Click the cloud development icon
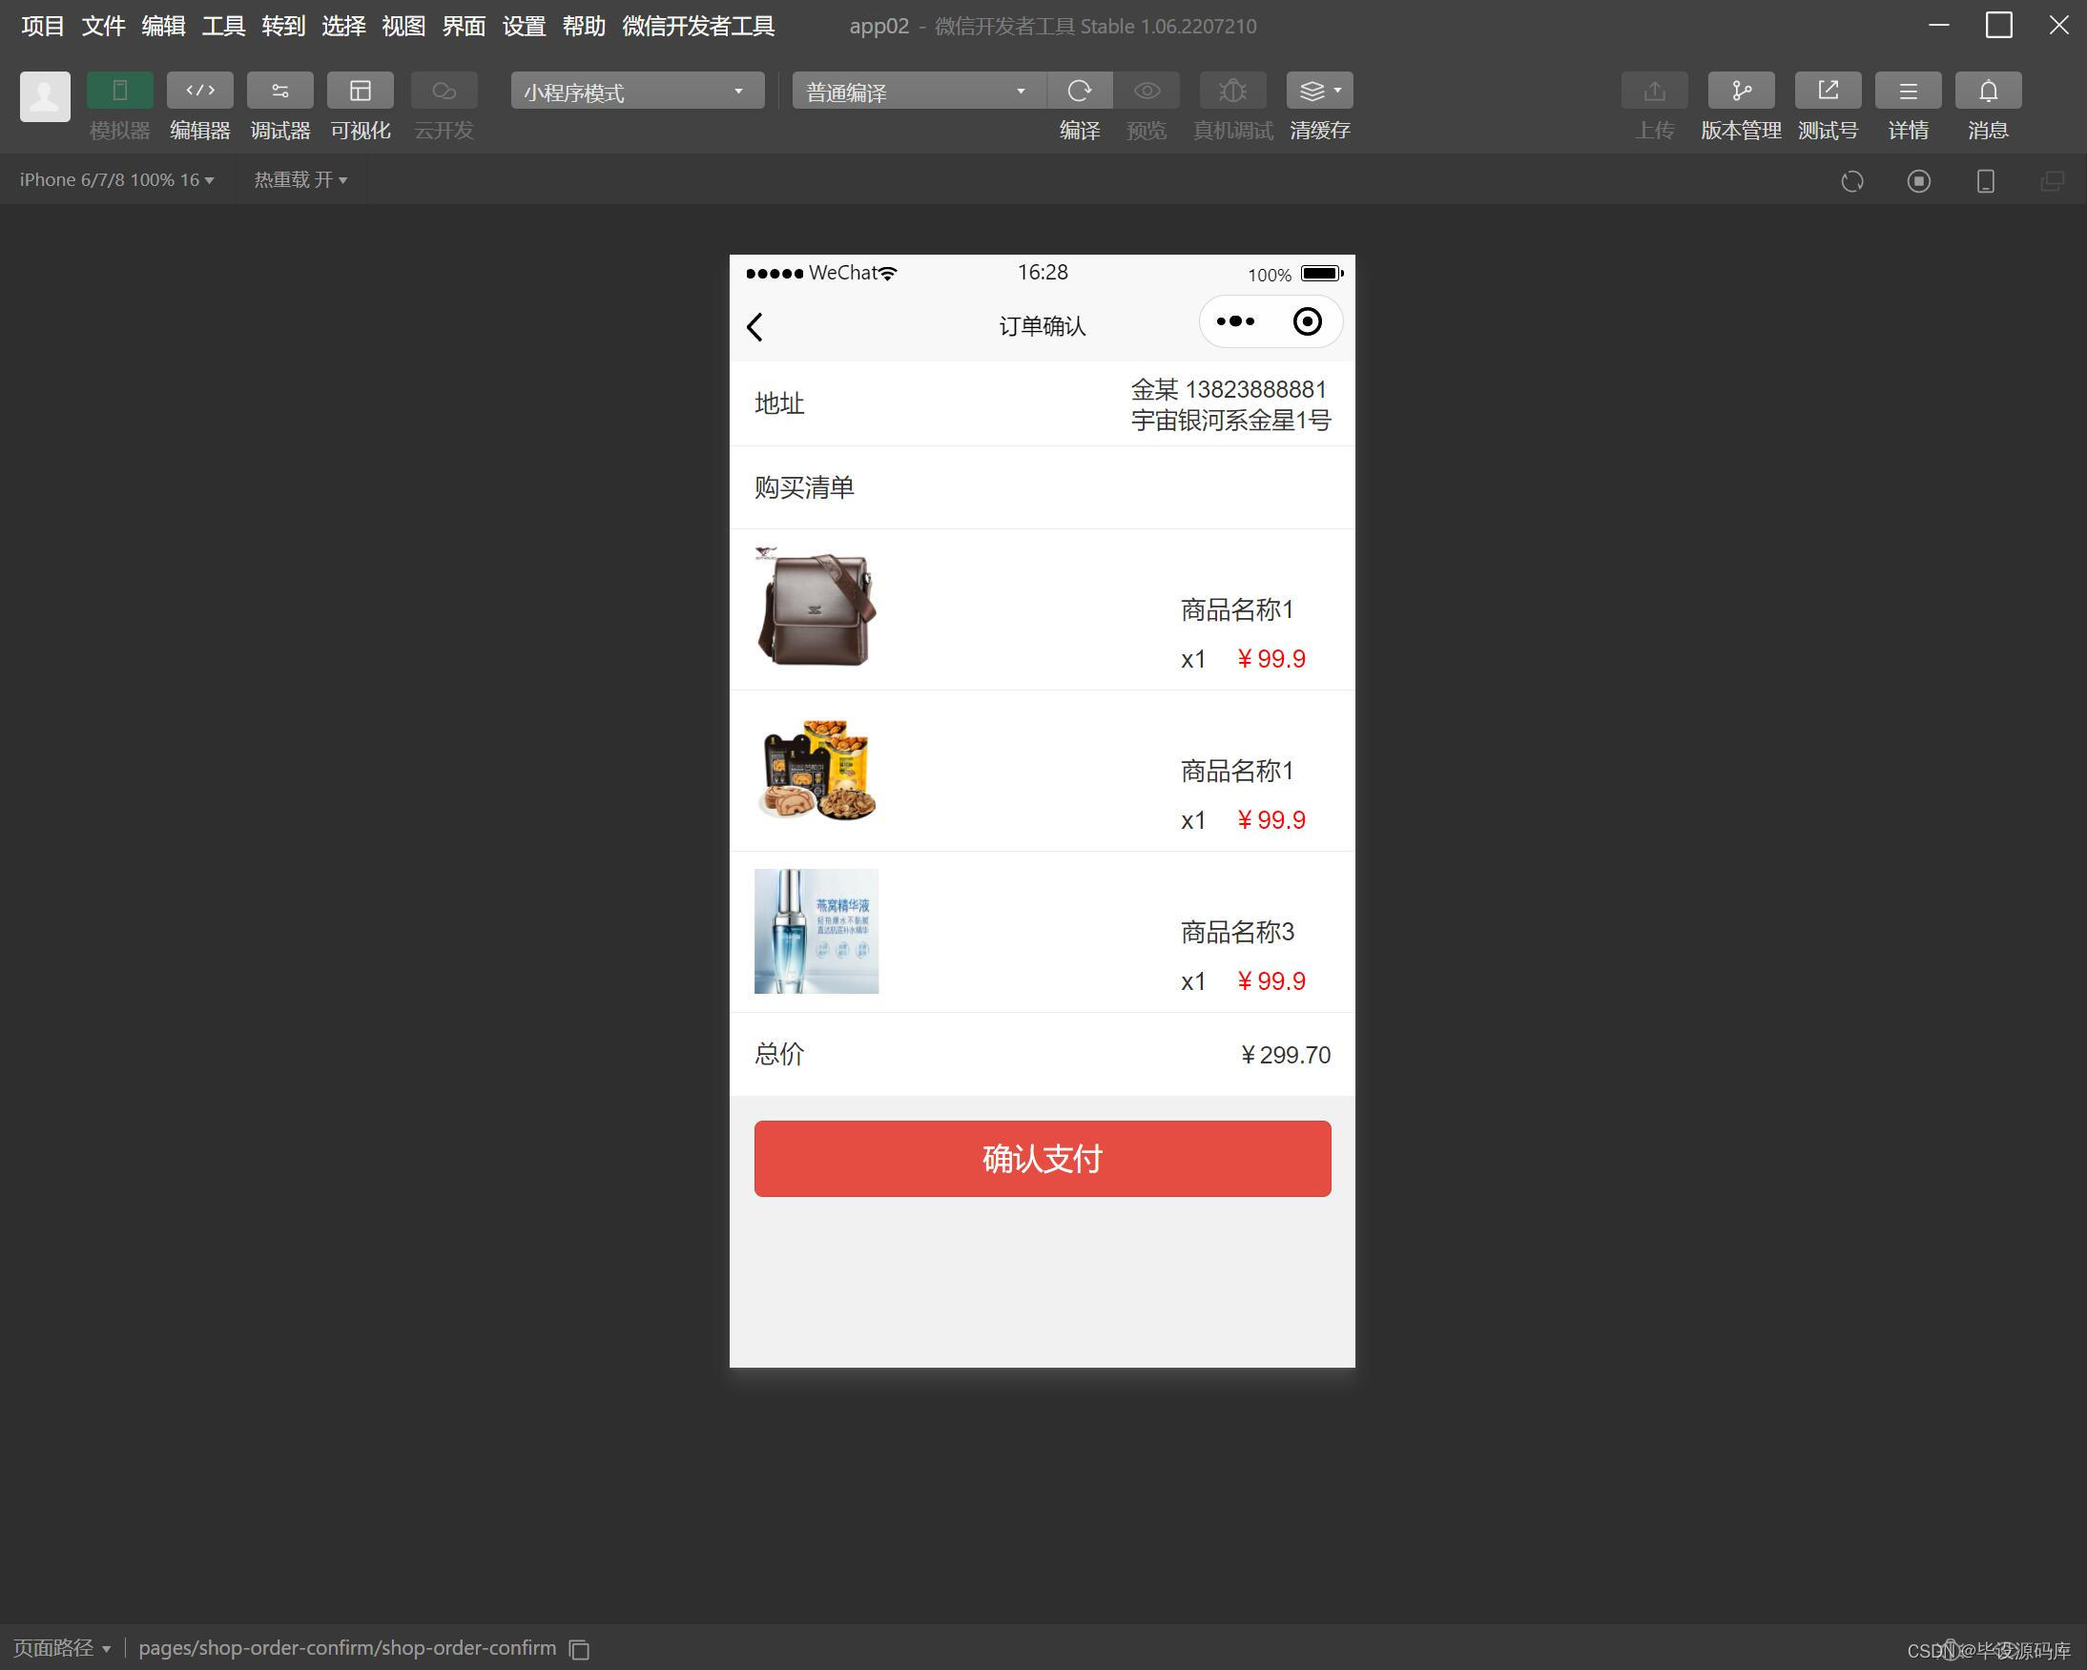The width and height of the screenshot is (2087, 1670). coord(444,90)
